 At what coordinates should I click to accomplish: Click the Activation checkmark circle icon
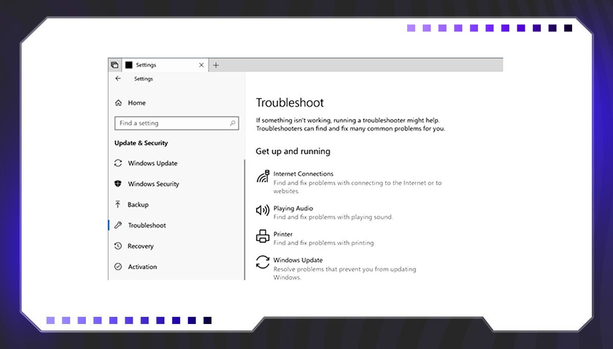[118, 267]
